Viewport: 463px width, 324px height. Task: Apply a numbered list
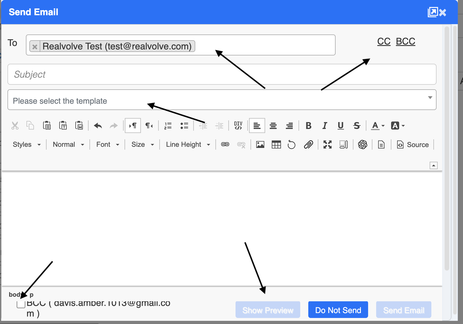point(168,126)
